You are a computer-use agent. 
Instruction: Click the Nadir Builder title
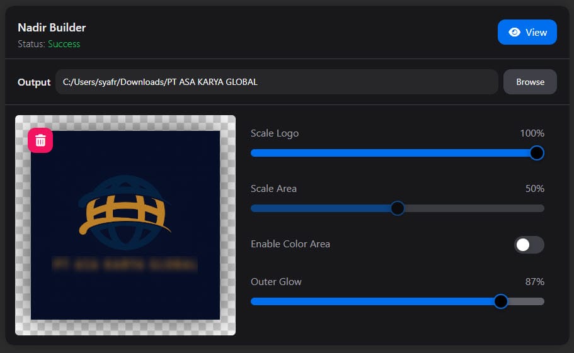(x=52, y=28)
